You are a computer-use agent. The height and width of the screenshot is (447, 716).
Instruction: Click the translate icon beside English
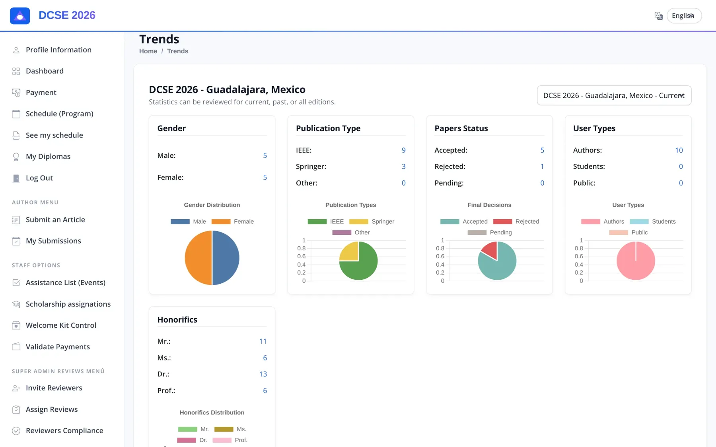tap(659, 16)
